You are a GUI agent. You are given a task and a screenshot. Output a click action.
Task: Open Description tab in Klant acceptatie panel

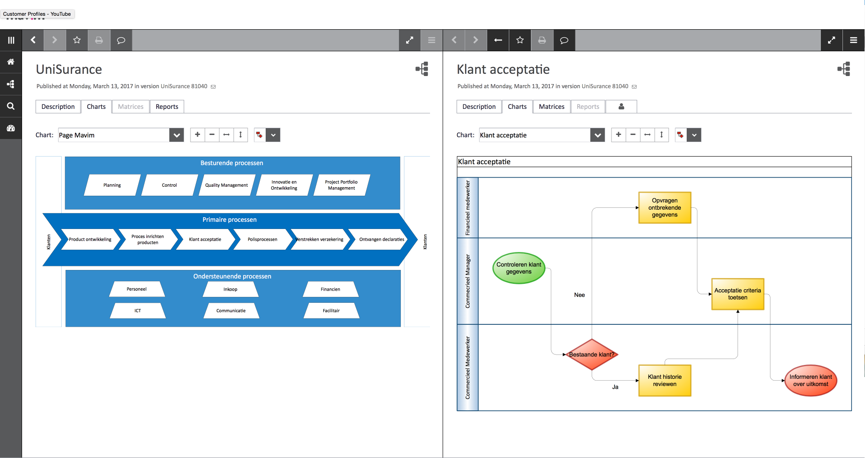coord(479,107)
